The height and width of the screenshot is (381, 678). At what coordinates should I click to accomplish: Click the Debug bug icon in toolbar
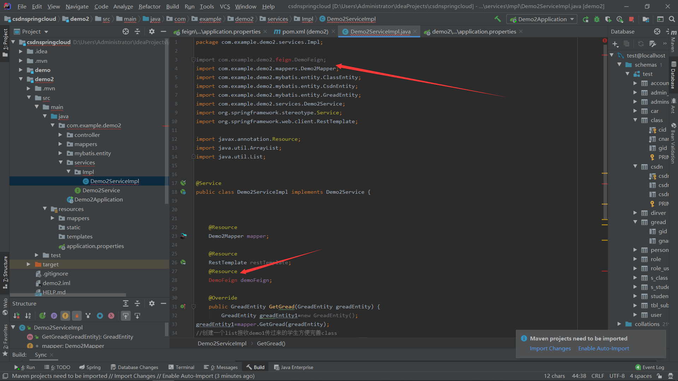597,19
